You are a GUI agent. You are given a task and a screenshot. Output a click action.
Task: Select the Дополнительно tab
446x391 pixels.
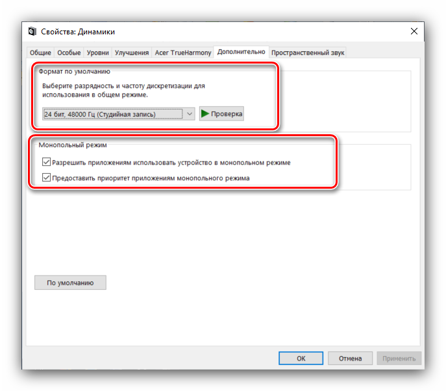pos(242,52)
